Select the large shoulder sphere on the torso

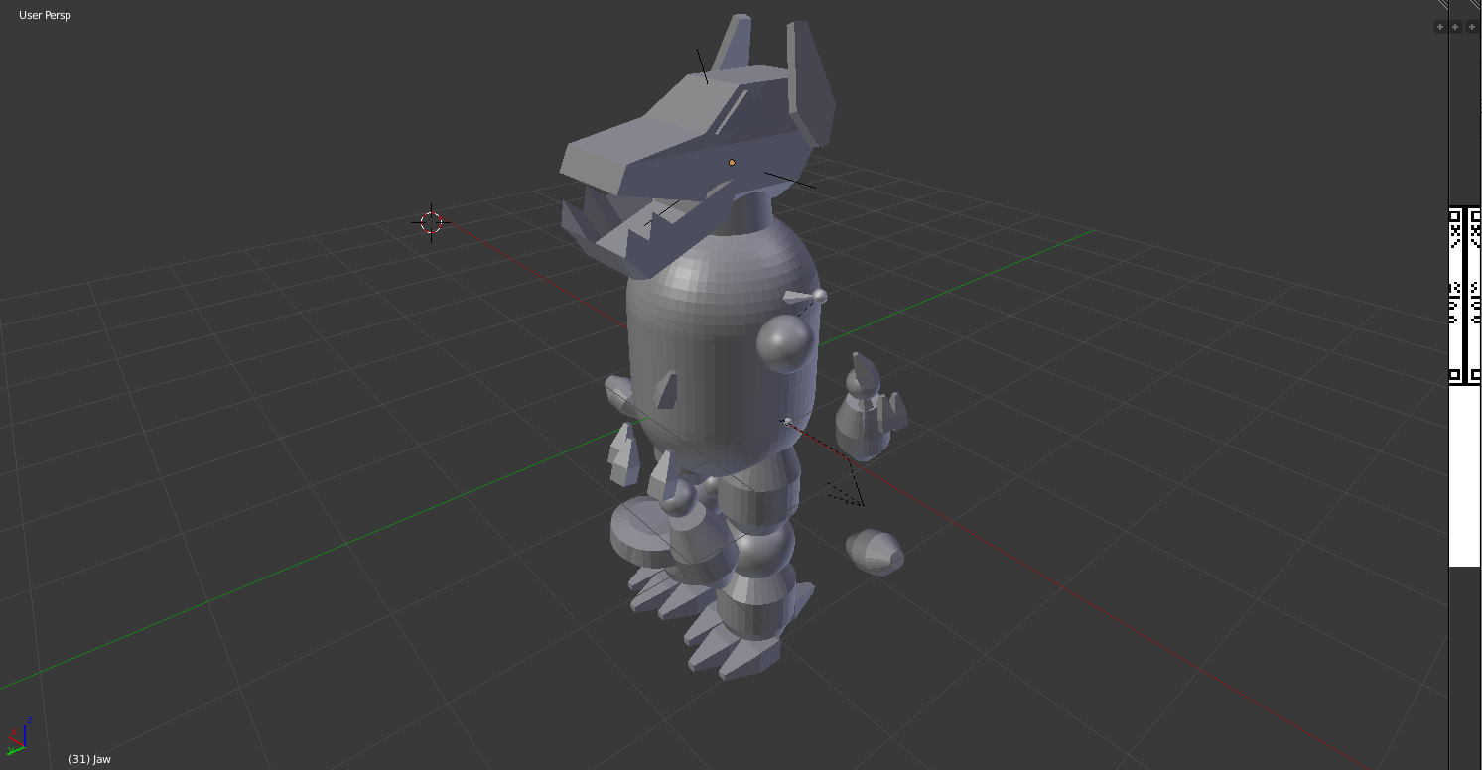coord(786,344)
